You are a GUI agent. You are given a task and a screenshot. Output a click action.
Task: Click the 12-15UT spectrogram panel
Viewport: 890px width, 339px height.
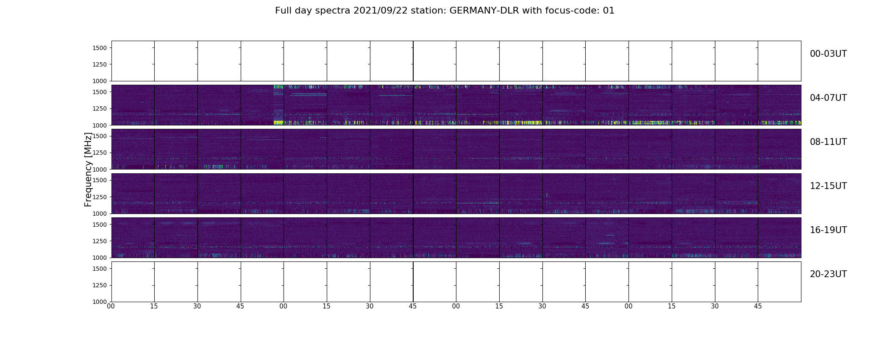tap(456, 193)
